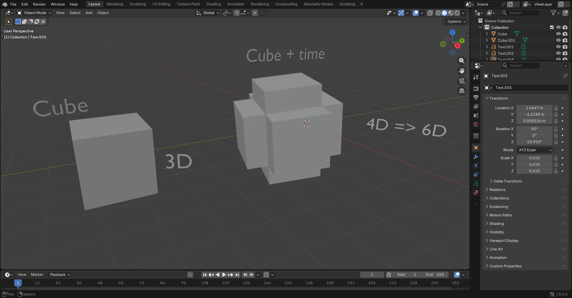Toggle lock on Location X
The image size is (572, 298).
[556, 108]
